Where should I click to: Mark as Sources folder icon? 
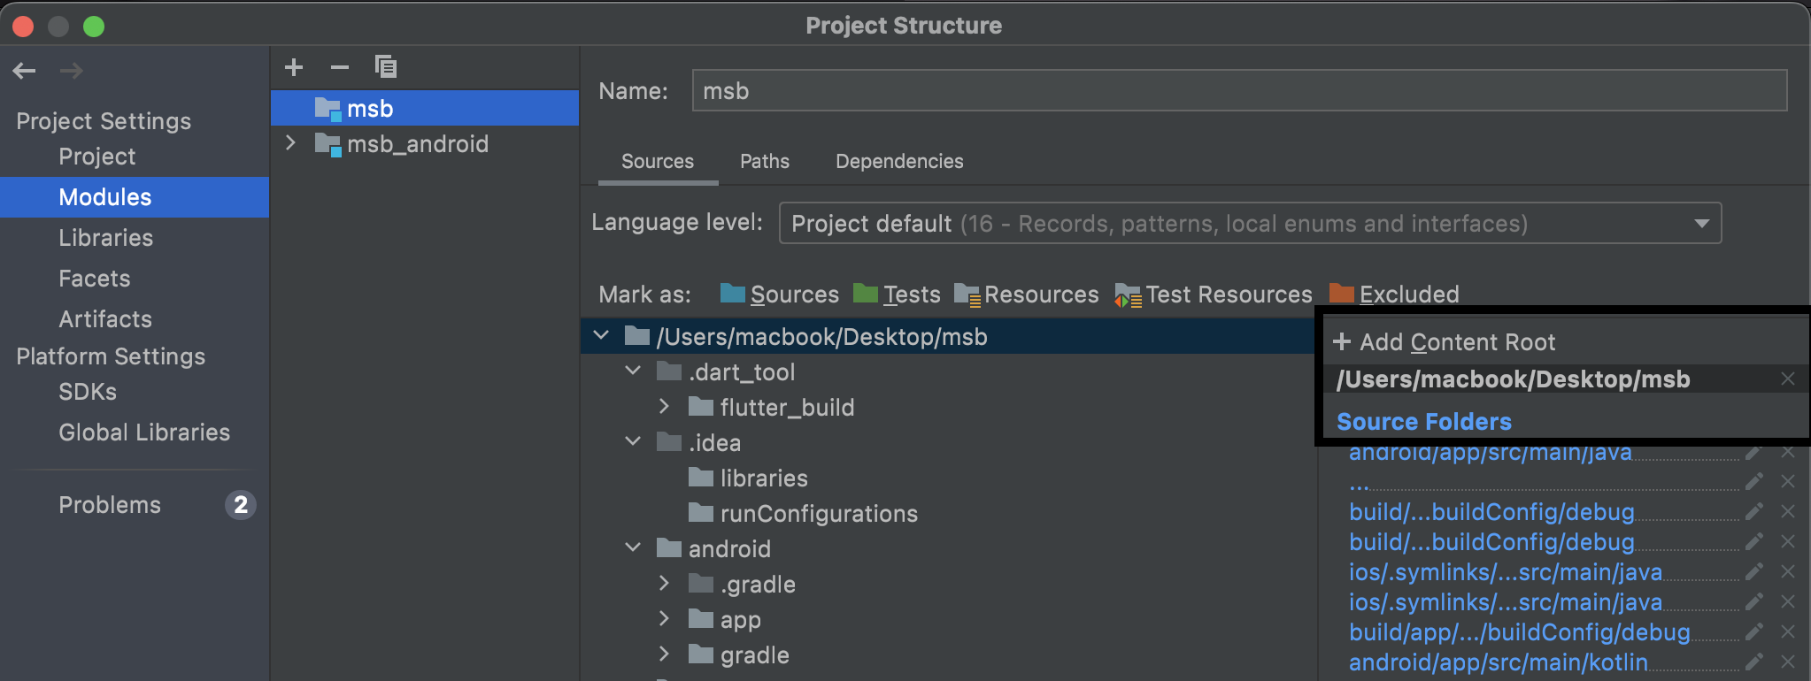coord(732,294)
